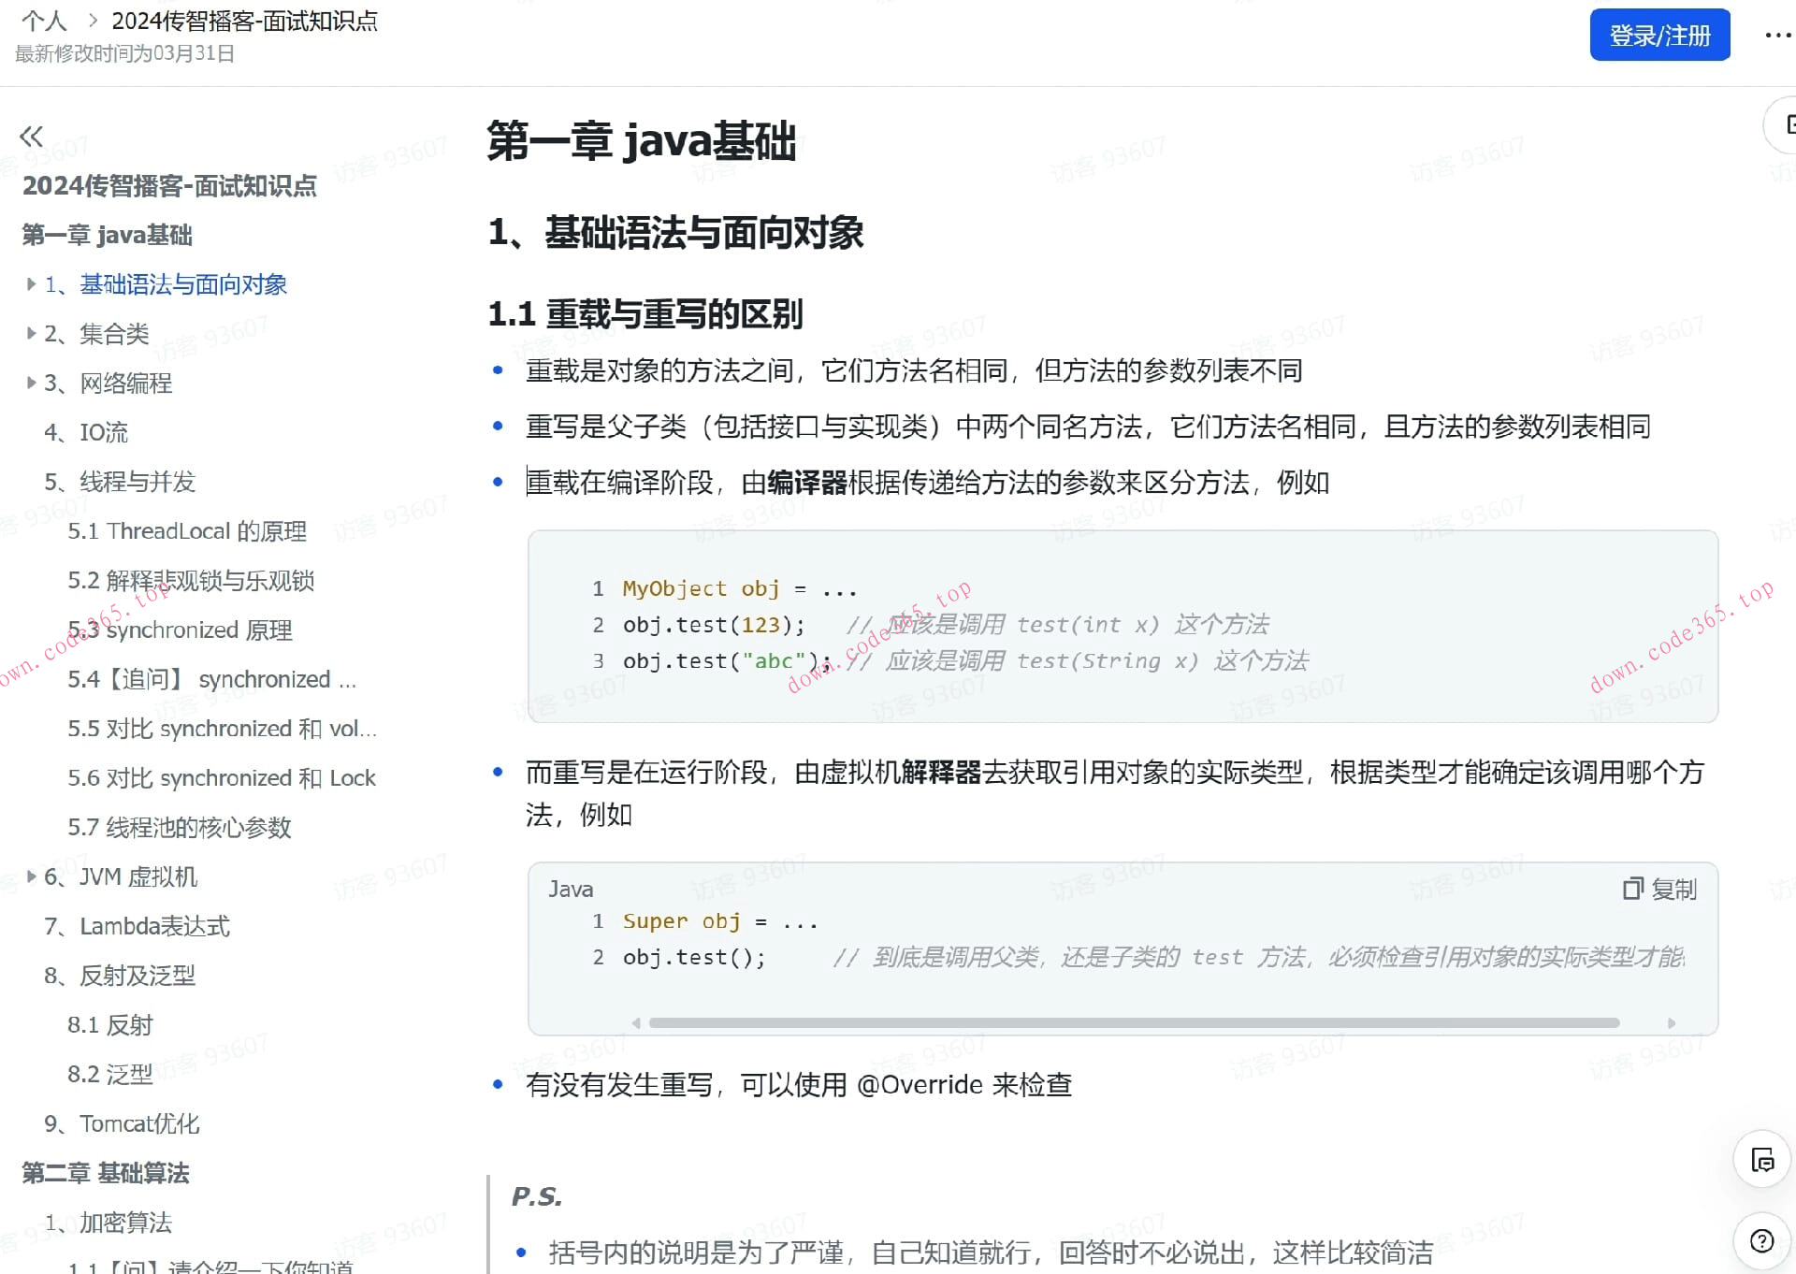Expand the "6、JVM 虚拟机" section
The height and width of the screenshot is (1274, 1796).
31,876
